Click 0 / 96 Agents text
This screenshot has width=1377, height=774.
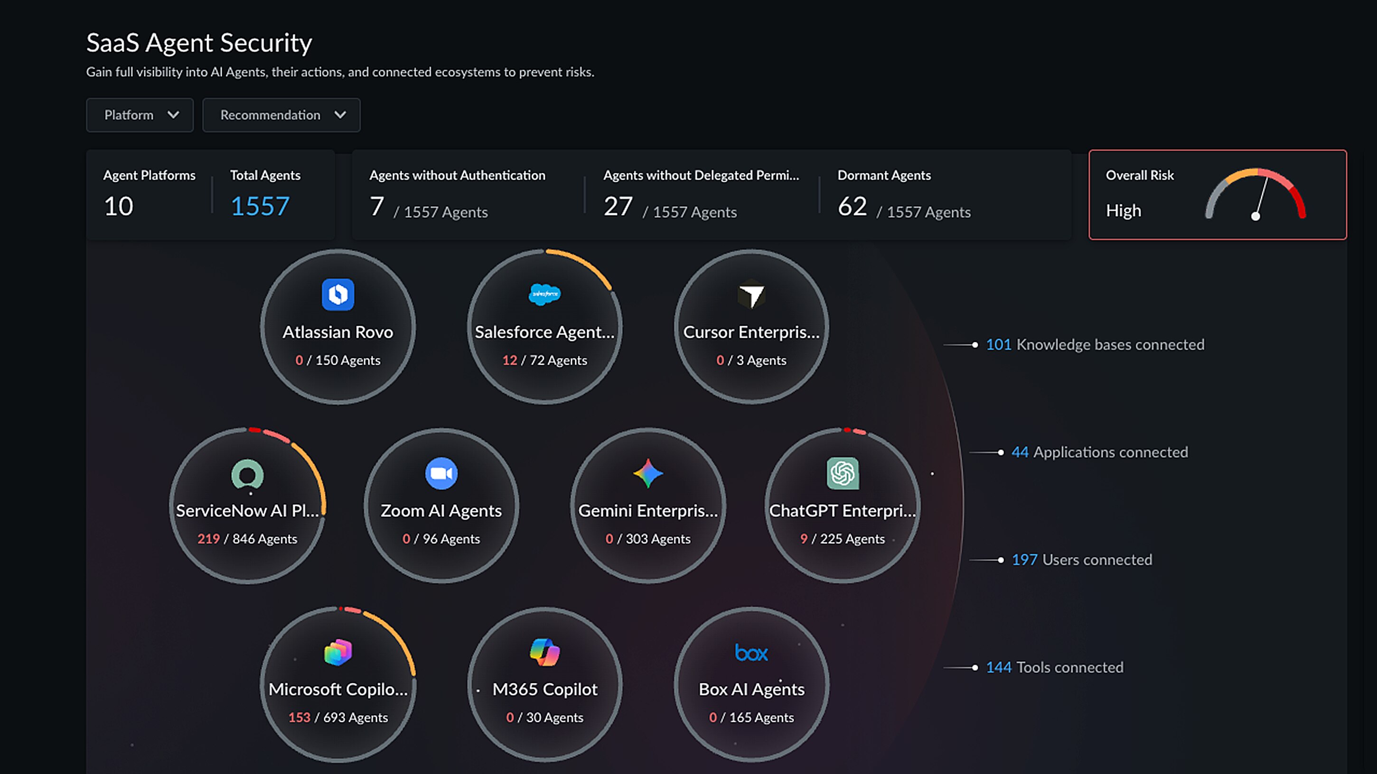coord(441,539)
